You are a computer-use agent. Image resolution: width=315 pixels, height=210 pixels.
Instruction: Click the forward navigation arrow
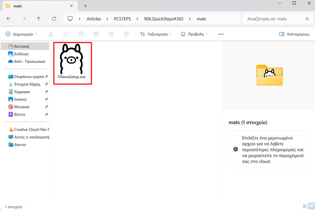tap(24, 18)
